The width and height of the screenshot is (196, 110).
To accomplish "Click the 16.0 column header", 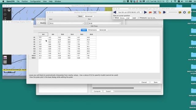I will (82, 34).
